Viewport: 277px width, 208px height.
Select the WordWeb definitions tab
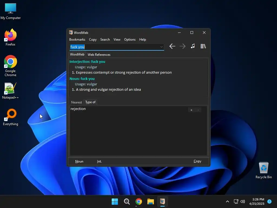(x=77, y=54)
